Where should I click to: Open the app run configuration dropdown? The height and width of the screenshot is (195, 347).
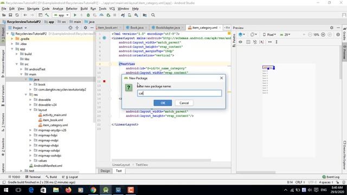[x=61, y=15]
